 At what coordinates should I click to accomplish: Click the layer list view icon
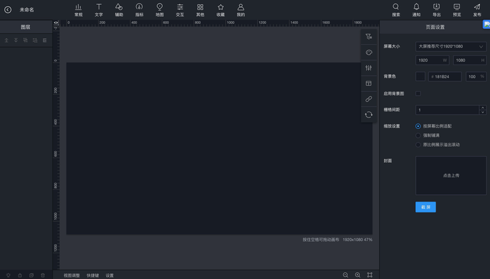click(x=45, y=40)
